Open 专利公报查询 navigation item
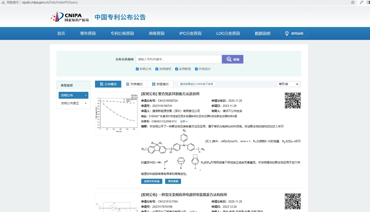This screenshot has height=212, width=370. tap(122, 34)
